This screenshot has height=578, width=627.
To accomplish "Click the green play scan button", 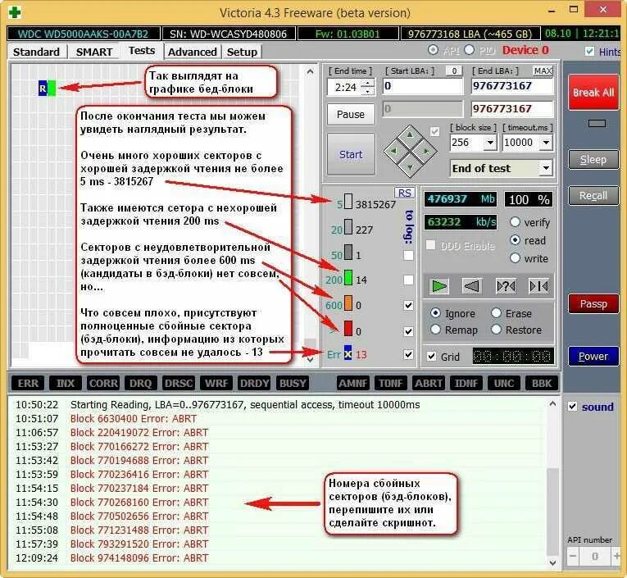I will click(x=439, y=286).
